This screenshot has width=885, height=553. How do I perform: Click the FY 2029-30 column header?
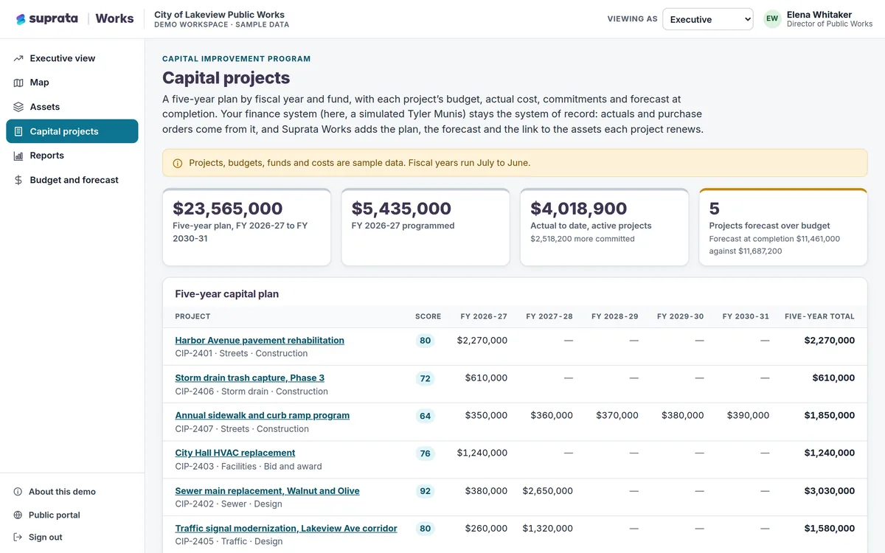point(681,316)
